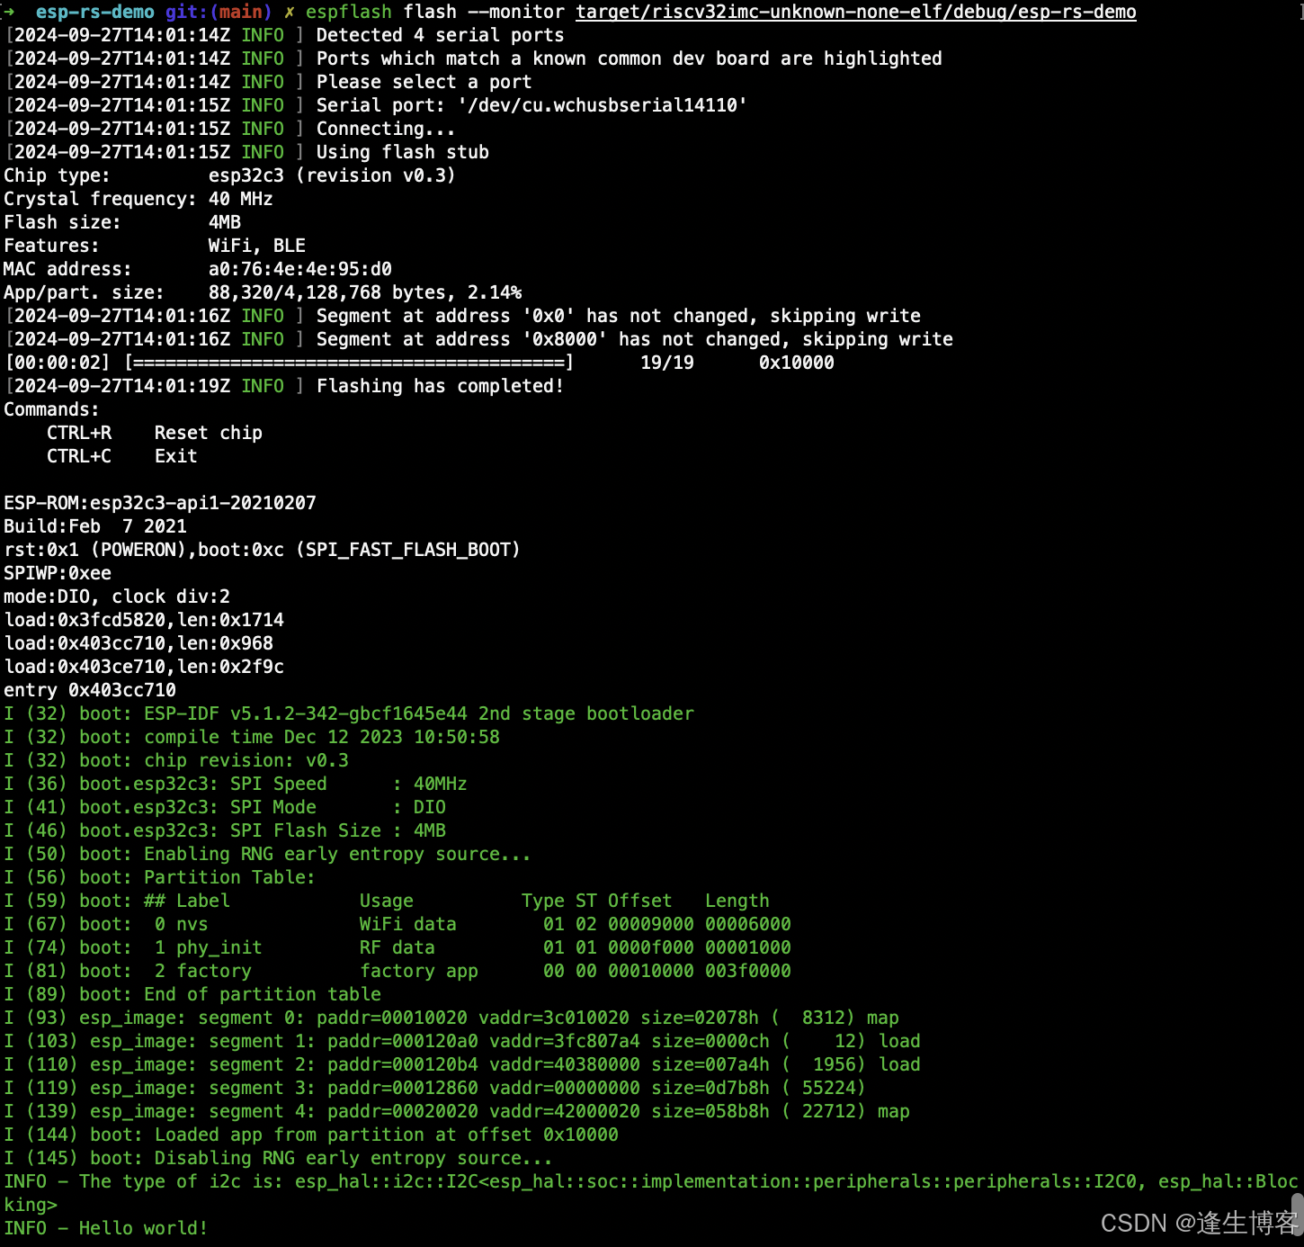The image size is (1304, 1247).
Task: Click factory partition length '003f0000'
Action: pos(748,971)
